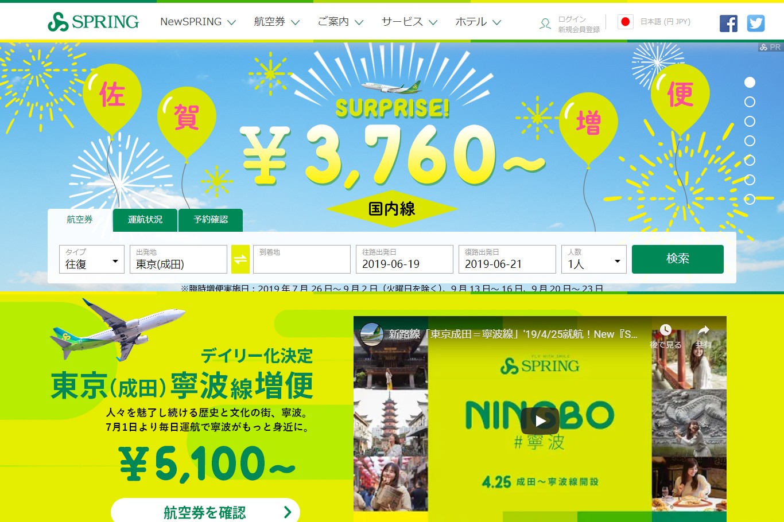Switch to the 予約確認 tab

pos(211,220)
